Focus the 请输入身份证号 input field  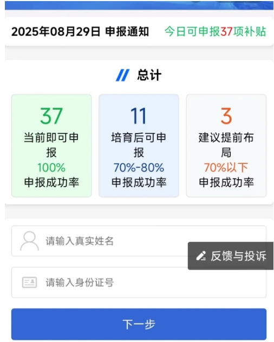[139, 282]
